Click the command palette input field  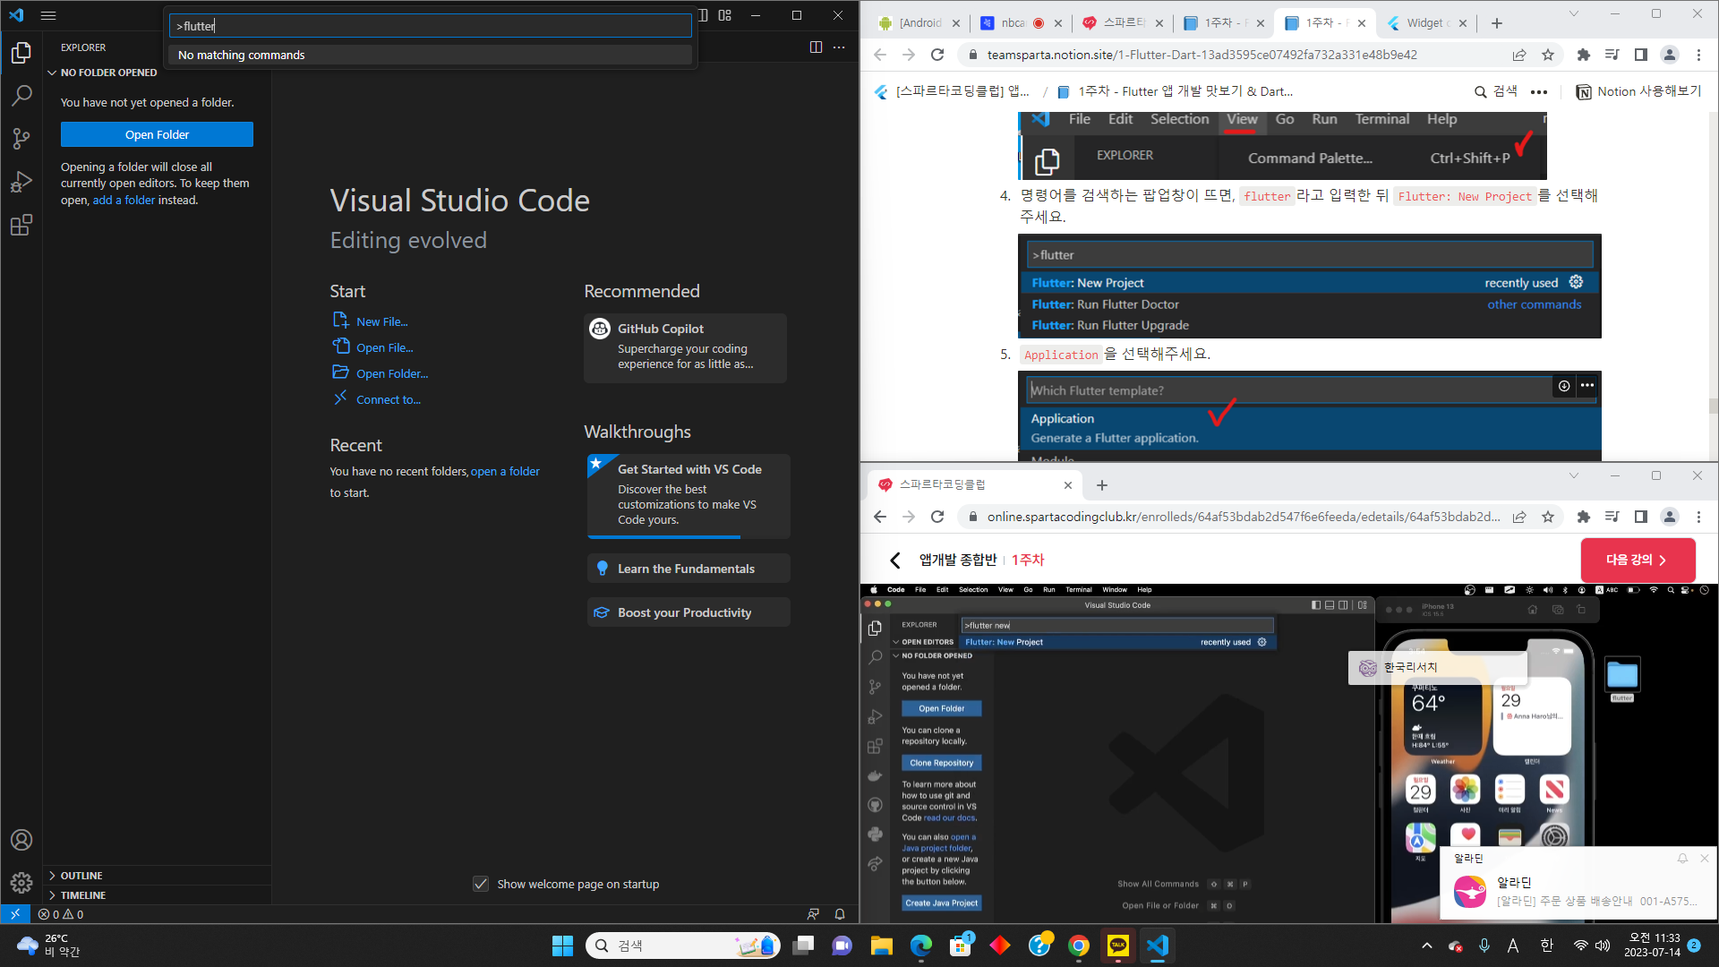tap(431, 26)
